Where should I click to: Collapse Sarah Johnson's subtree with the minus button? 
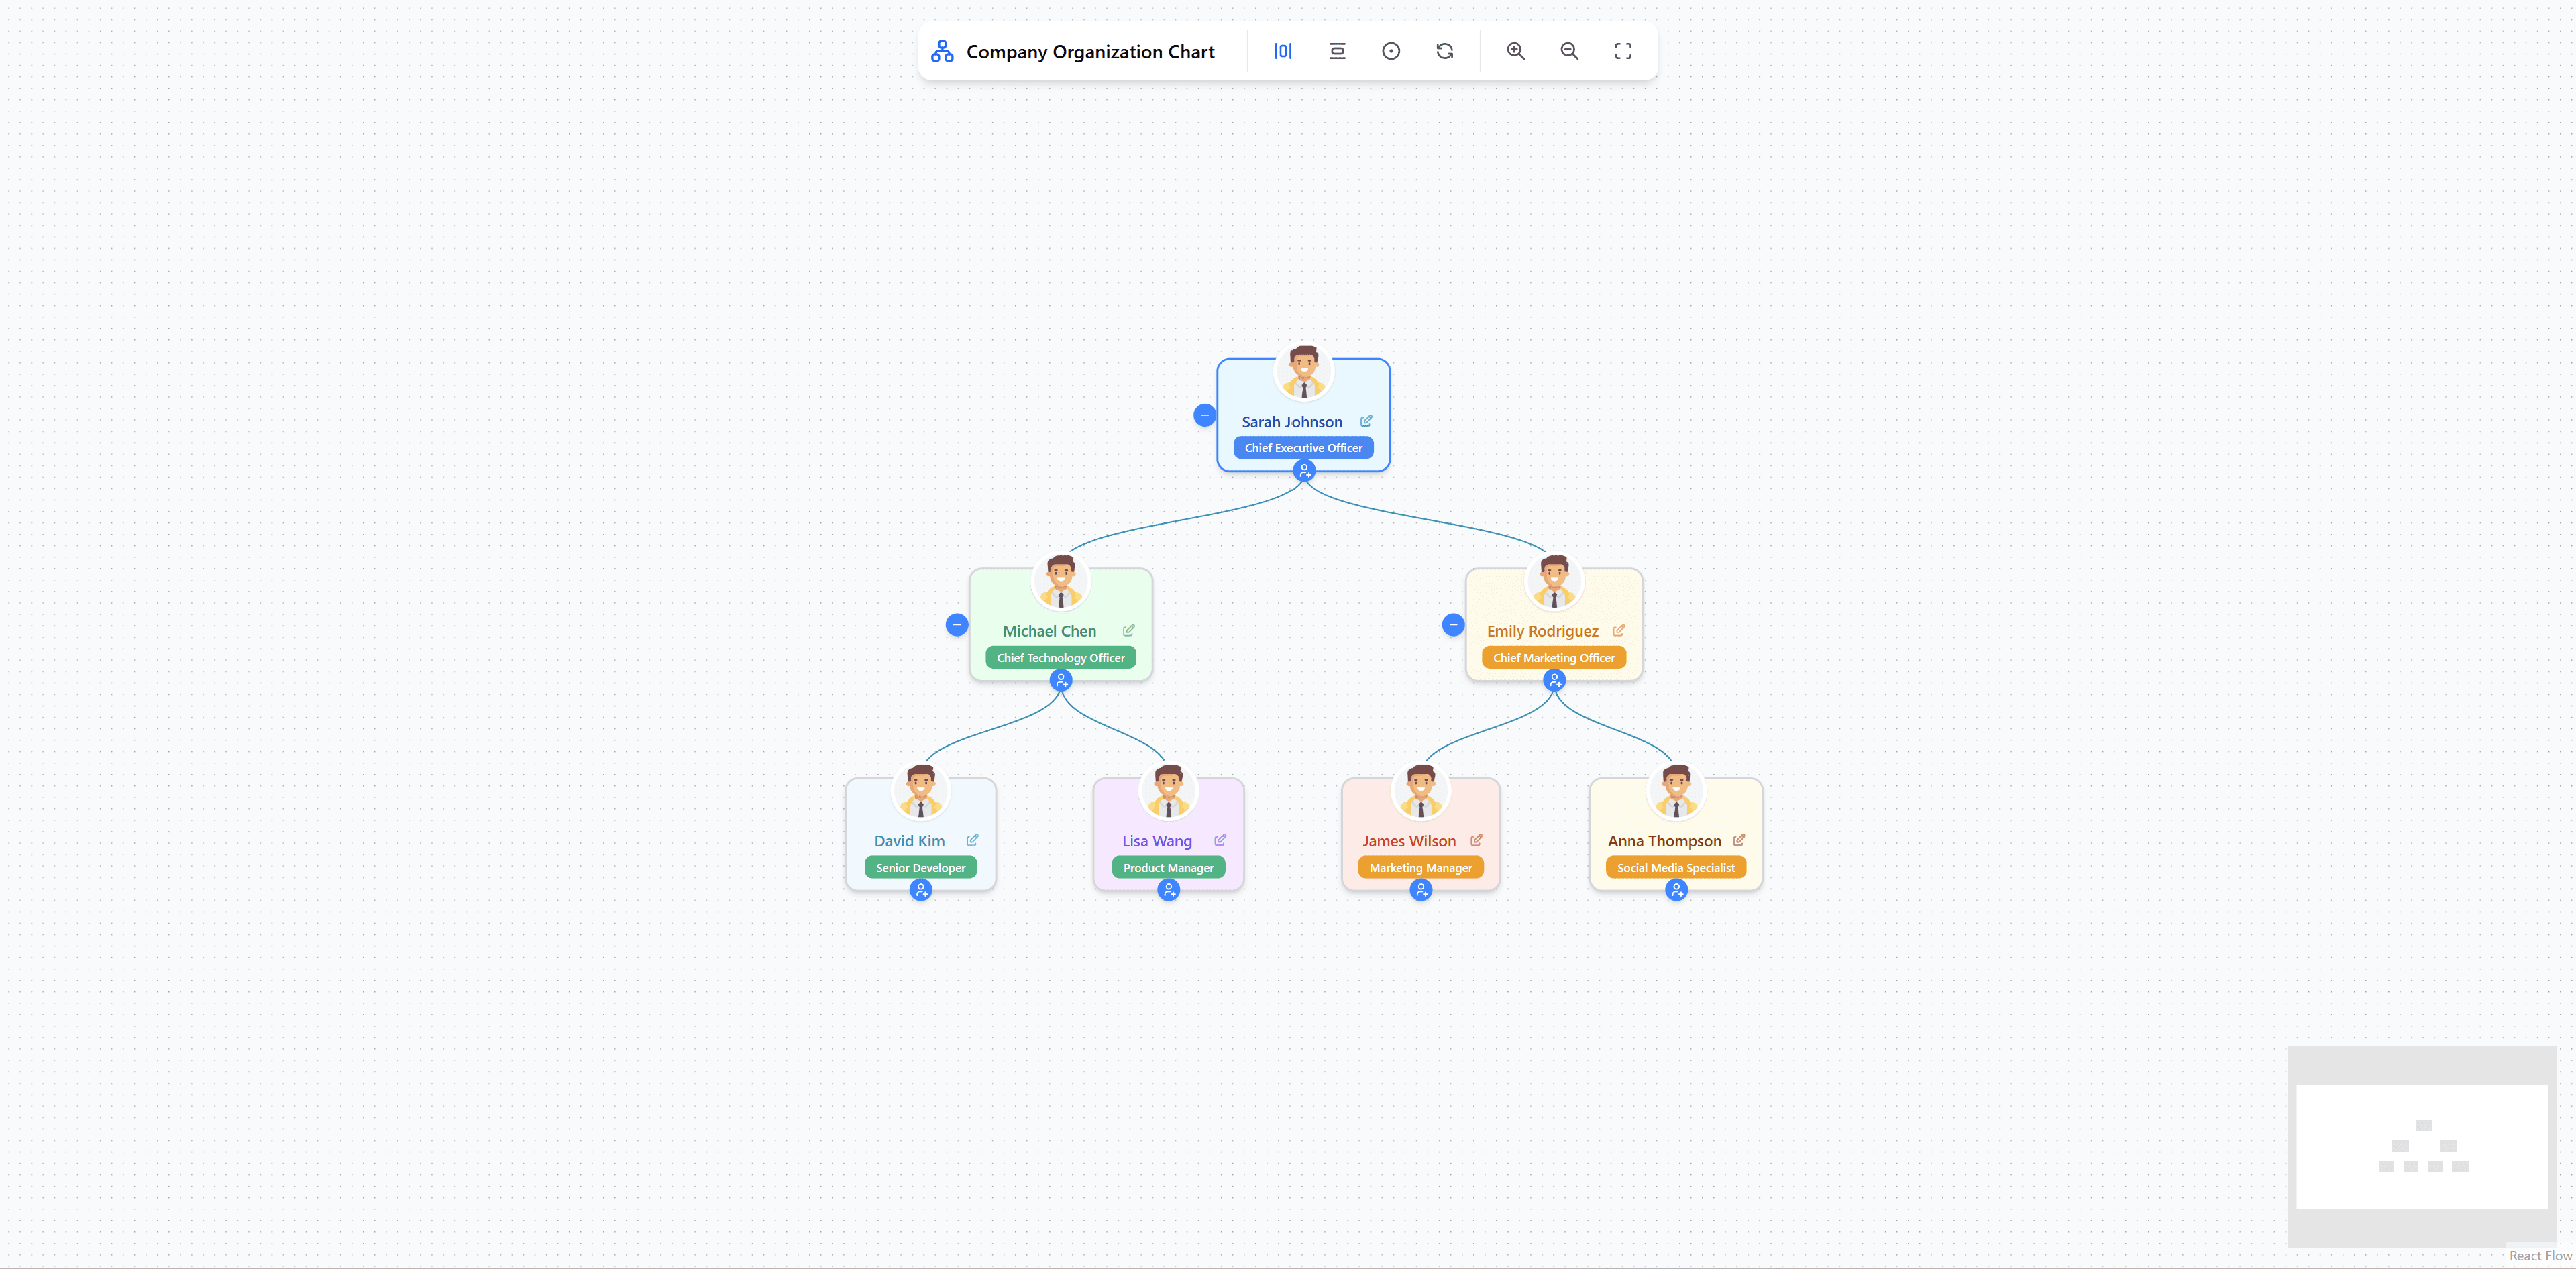point(1205,414)
